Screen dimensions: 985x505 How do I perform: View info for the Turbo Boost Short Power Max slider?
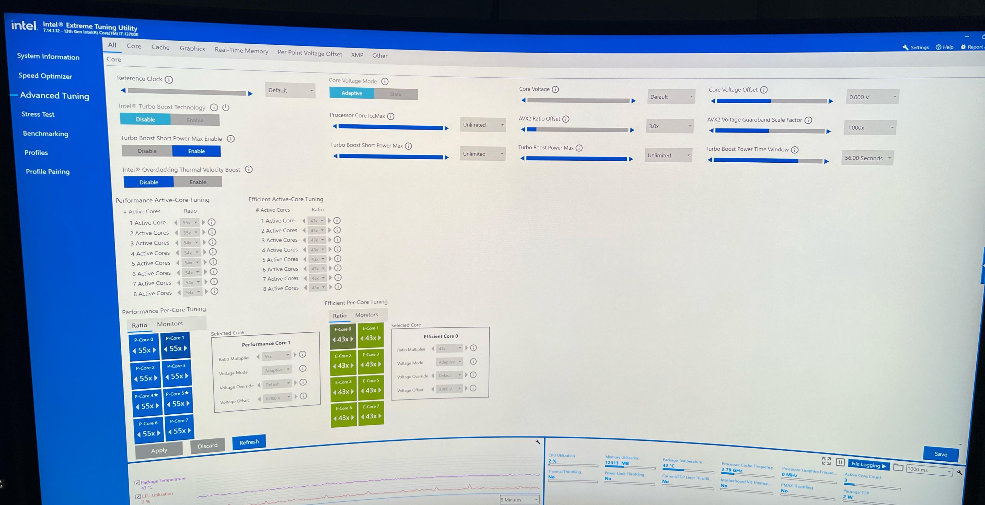(x=408, y=146)
